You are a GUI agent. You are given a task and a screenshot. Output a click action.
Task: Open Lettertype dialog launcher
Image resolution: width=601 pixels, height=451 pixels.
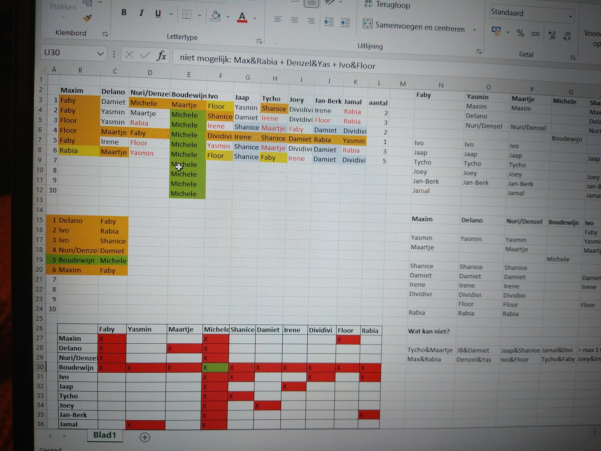click(x=259, y=41)
